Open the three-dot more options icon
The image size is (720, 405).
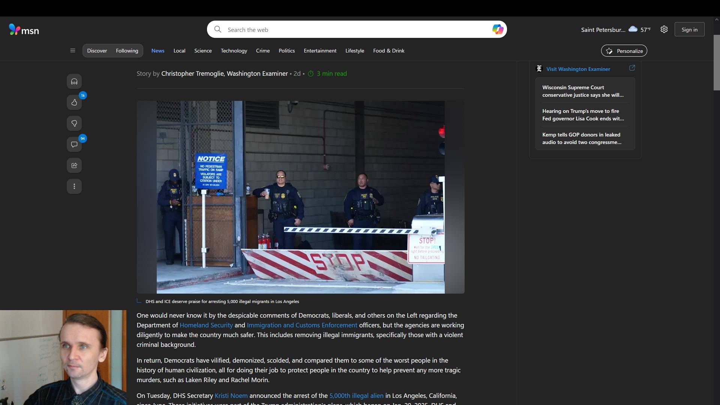pos(74,186)
